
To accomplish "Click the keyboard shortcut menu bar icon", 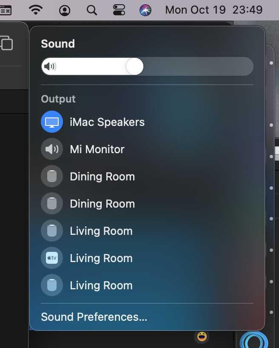I will click(6, 11).
